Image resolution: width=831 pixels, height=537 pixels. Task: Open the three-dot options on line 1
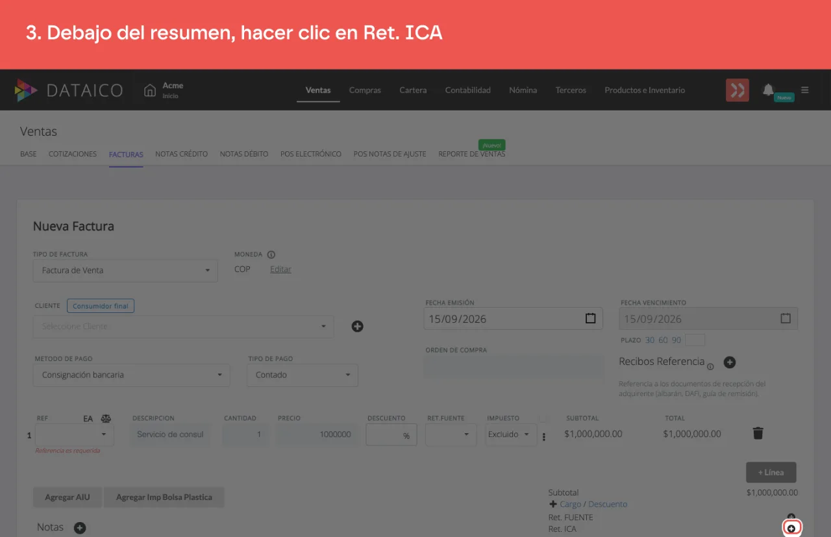tap(544, 436)
